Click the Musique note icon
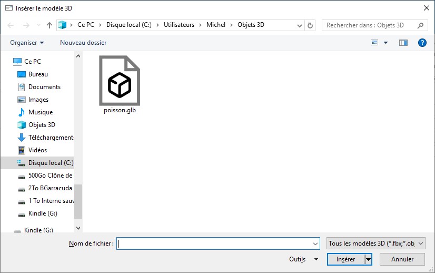This screenshot has height=273, width=435. tap(22, 112)
